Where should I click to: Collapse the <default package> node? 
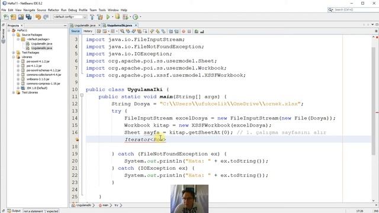(x=18, y=39)
